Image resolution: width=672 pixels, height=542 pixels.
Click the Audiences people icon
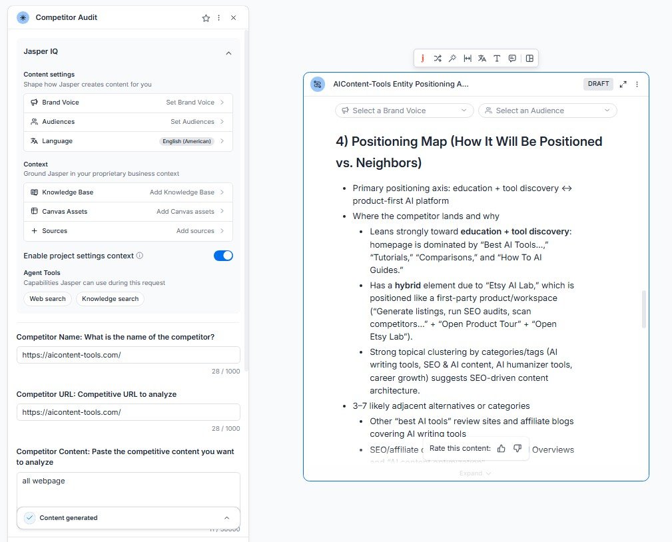(x=34, y=122)
